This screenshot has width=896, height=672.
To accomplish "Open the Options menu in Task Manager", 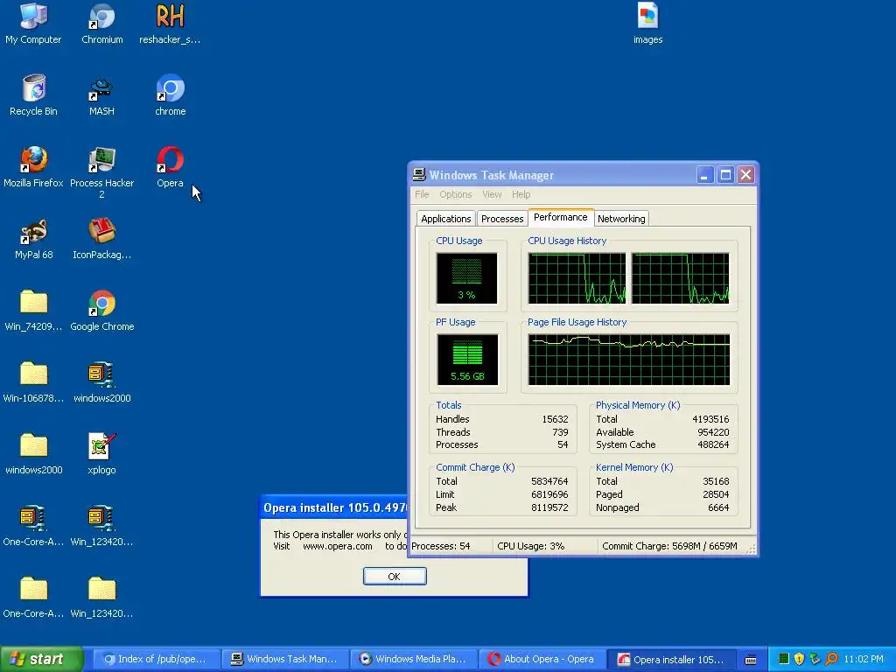I will click(x=455, y=194).
